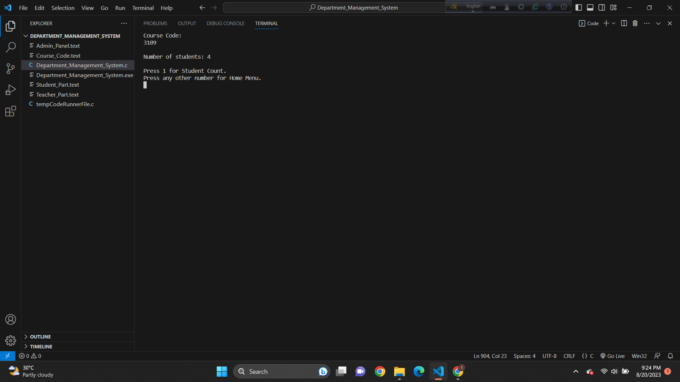Collapse the DEPARTMENT_MANAGEMENT_SYSTEM folder
Viewport: 680px width, 382px height.
point(25,36)
